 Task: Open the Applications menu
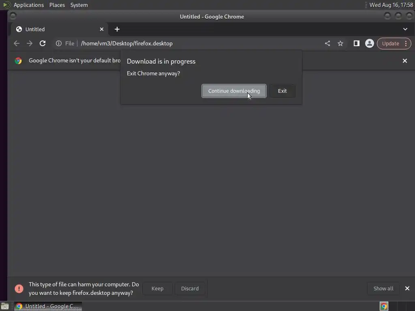click(29, 5)
